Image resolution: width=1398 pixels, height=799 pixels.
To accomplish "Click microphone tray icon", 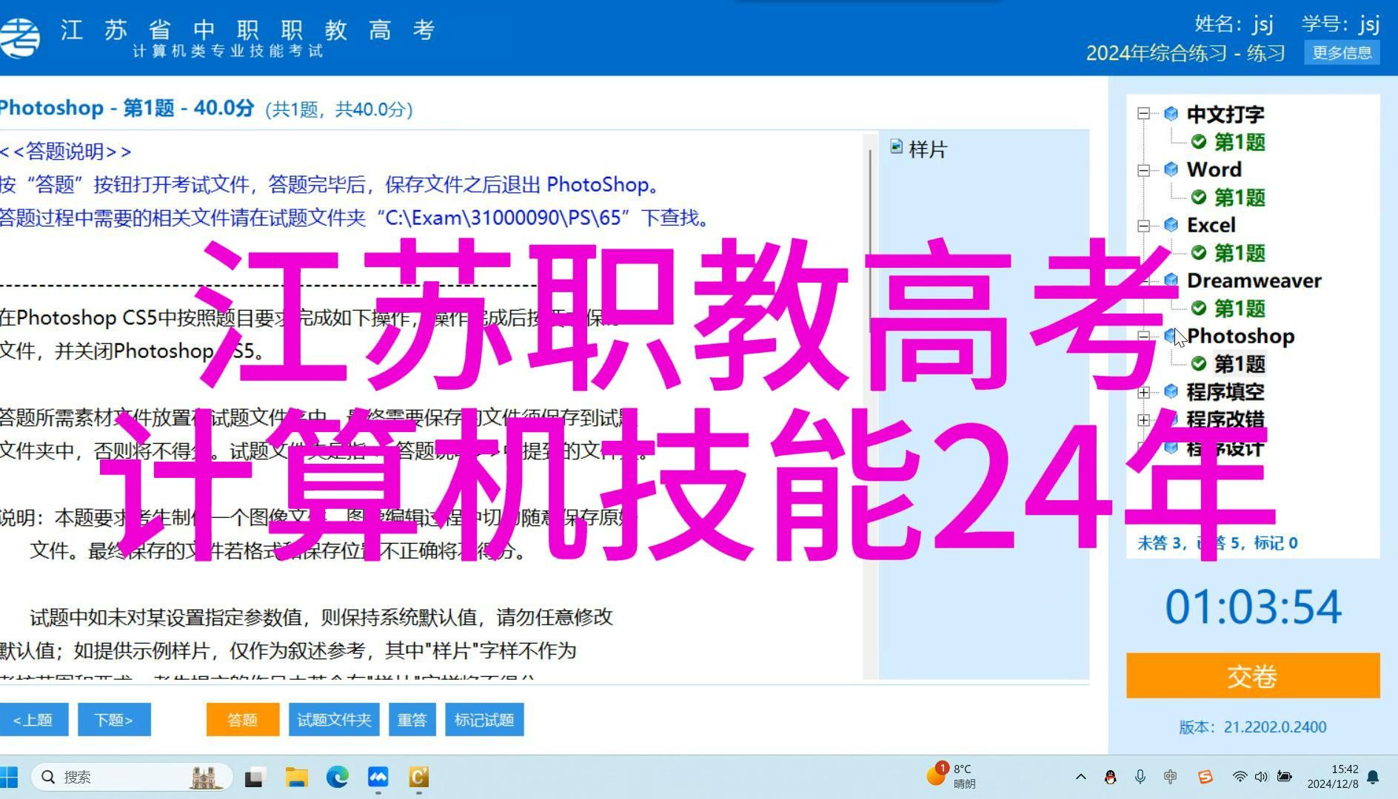I will tap(1140, 777).
